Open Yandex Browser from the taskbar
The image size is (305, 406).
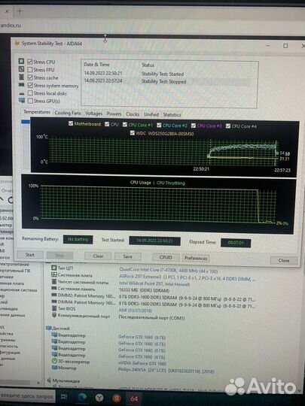click(x=99, y=398)
